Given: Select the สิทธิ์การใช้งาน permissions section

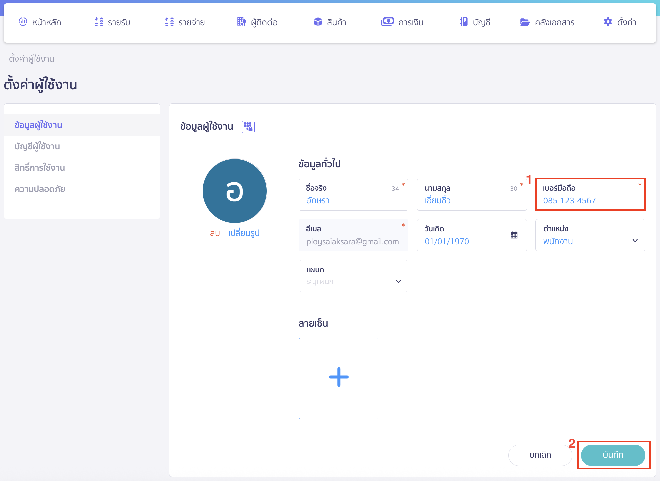Looking at the screenshot, I should pos(39,168).
